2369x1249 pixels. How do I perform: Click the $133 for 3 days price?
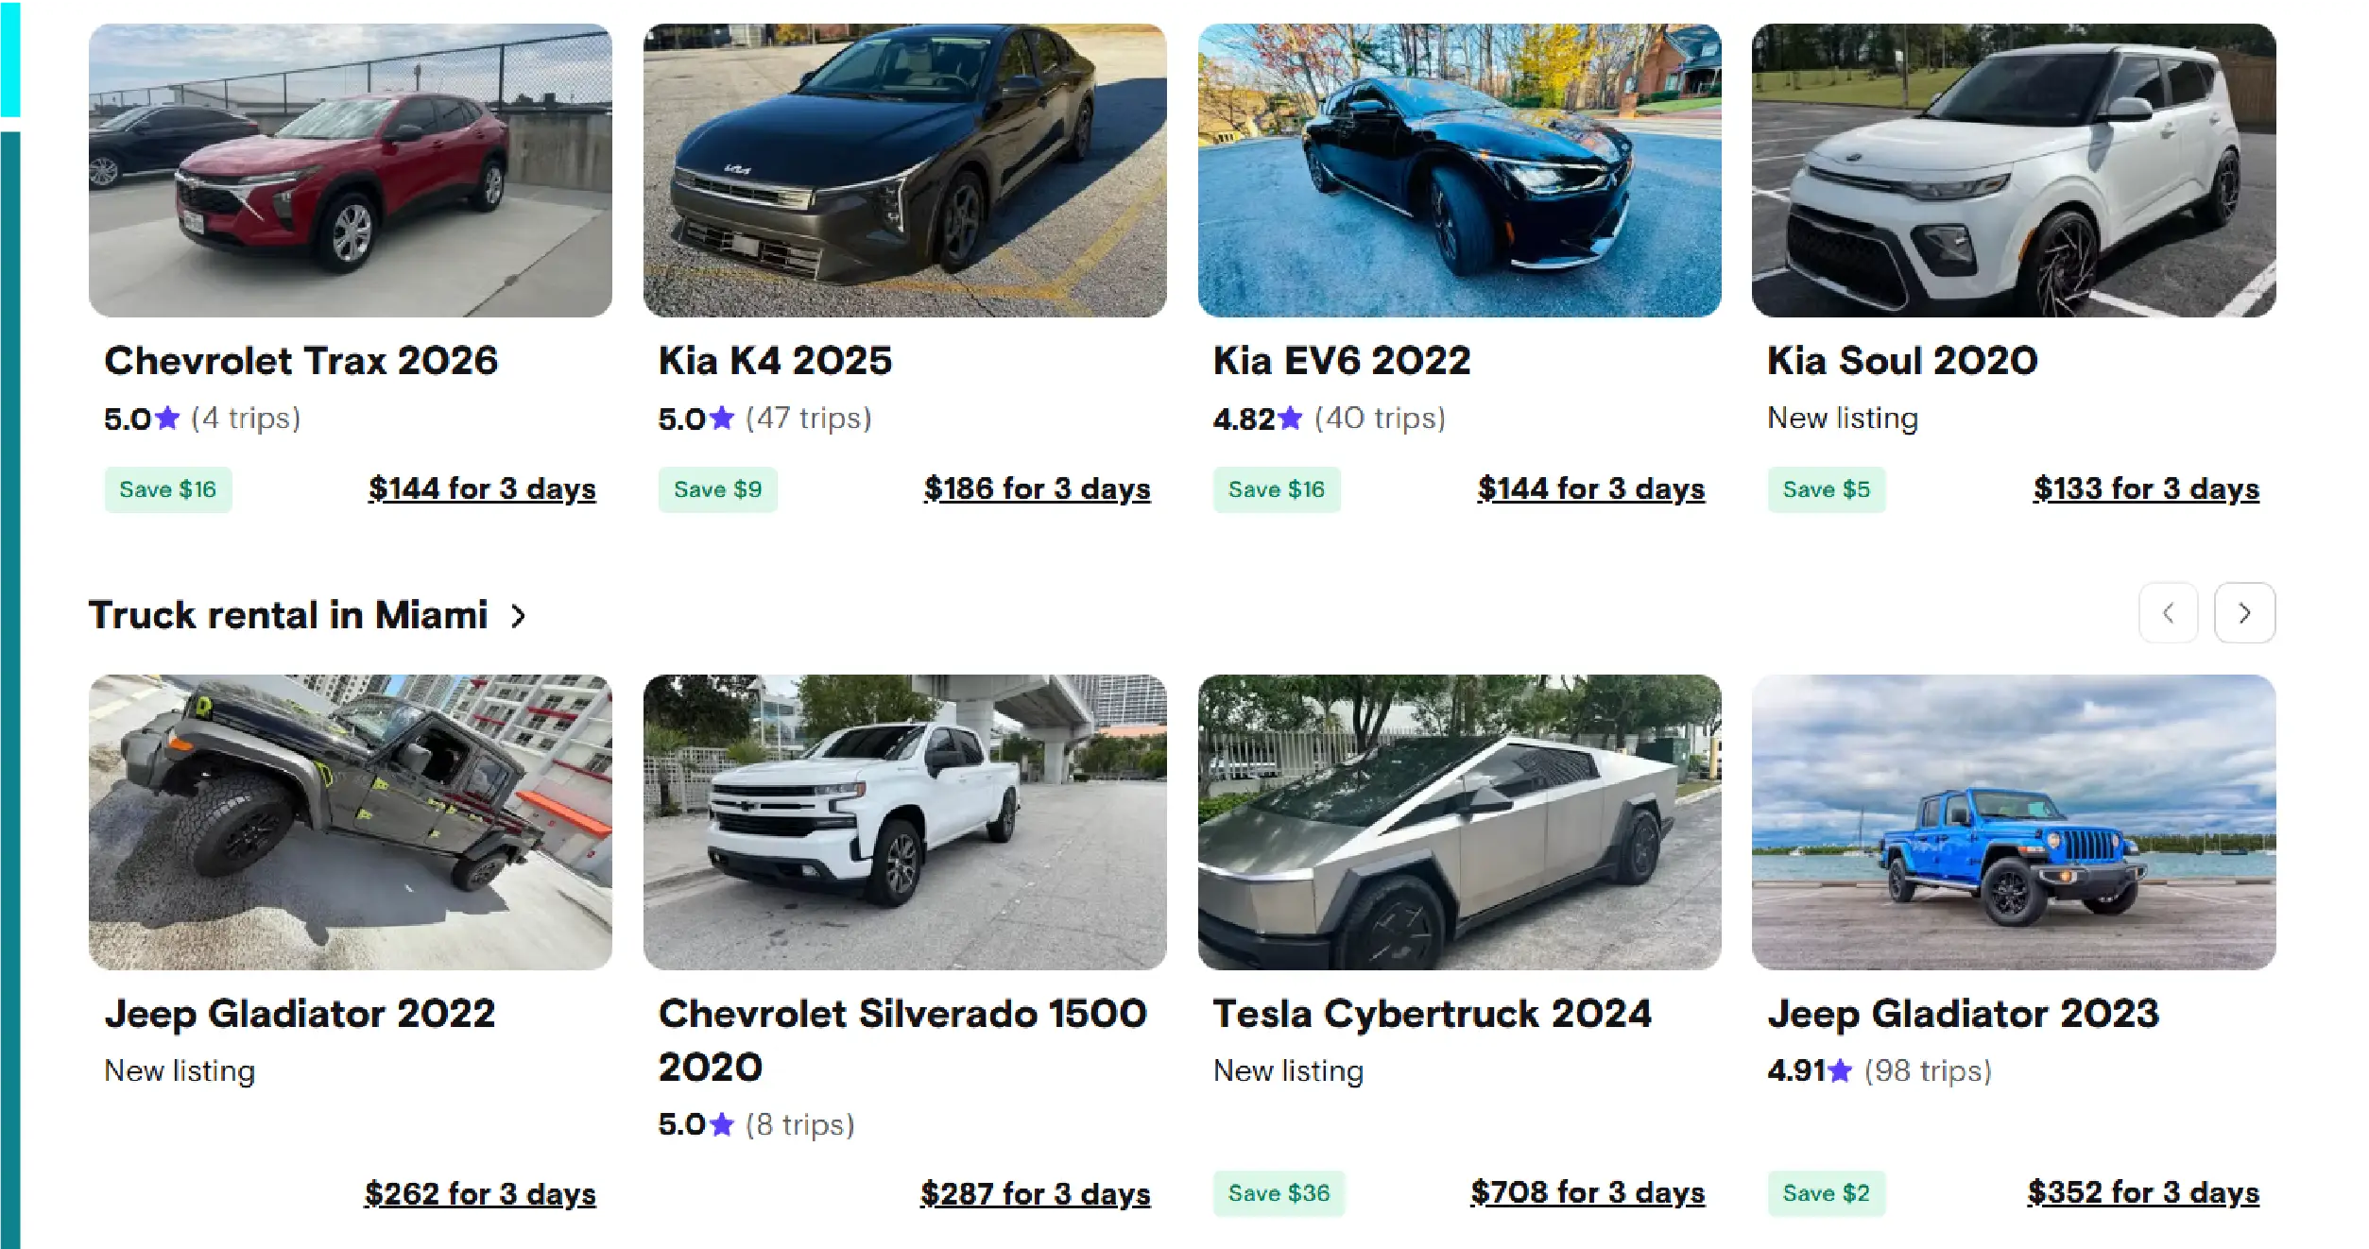pyautogui.click(x=2146, y=488)
